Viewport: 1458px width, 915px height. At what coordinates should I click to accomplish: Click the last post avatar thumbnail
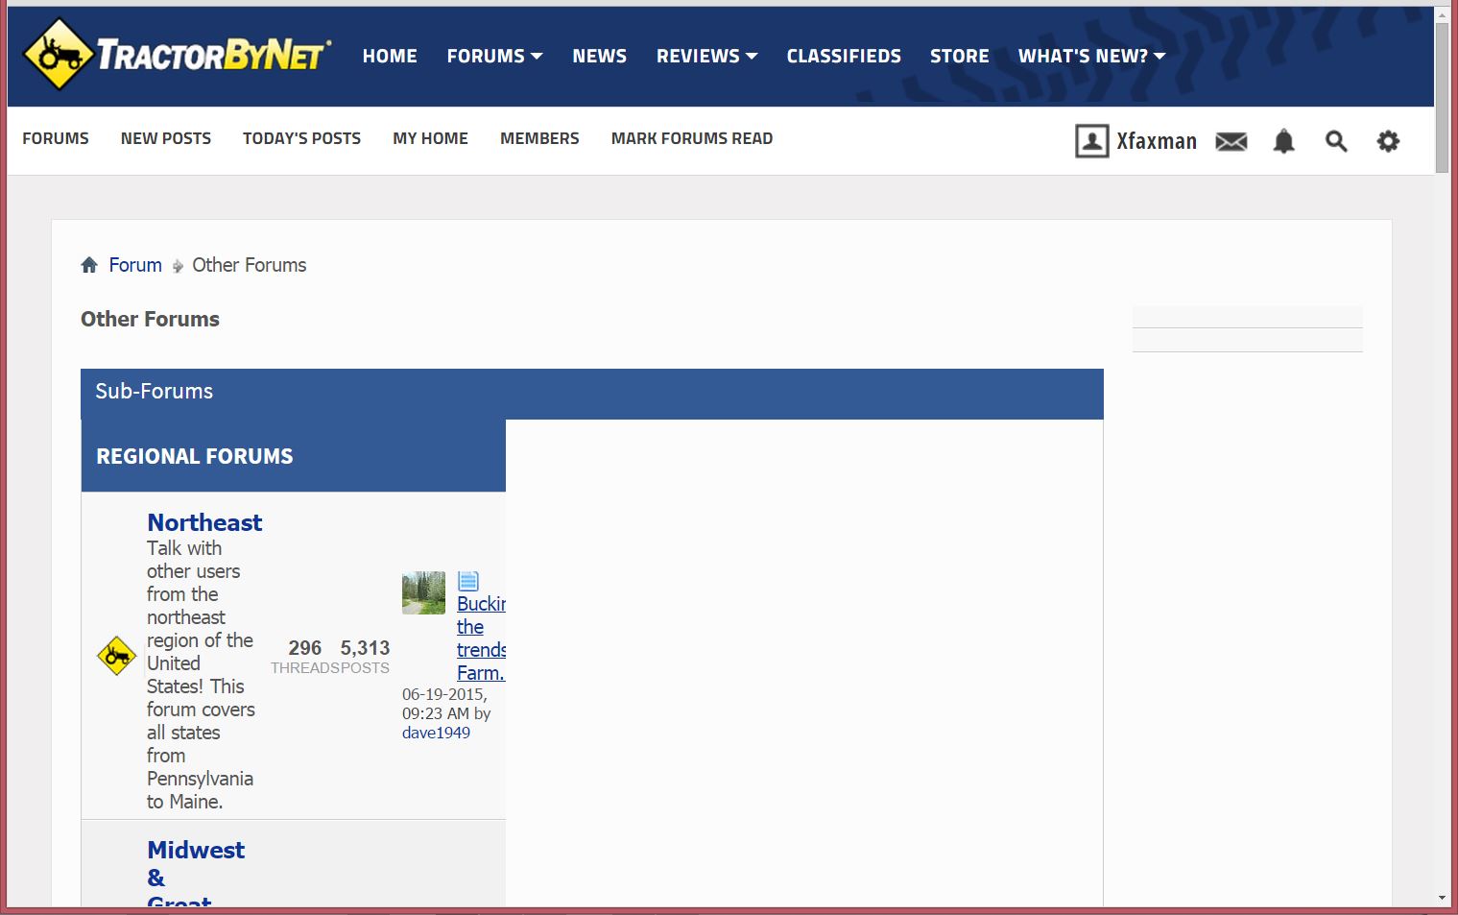(x=423, y=592)
